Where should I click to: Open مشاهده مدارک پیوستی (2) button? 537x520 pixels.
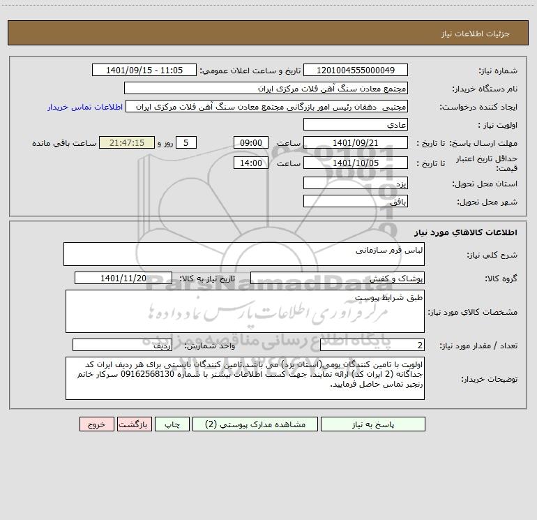(x=255, y=424)
